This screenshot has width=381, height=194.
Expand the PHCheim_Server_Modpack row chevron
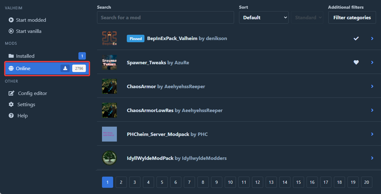tap(372, 134)
